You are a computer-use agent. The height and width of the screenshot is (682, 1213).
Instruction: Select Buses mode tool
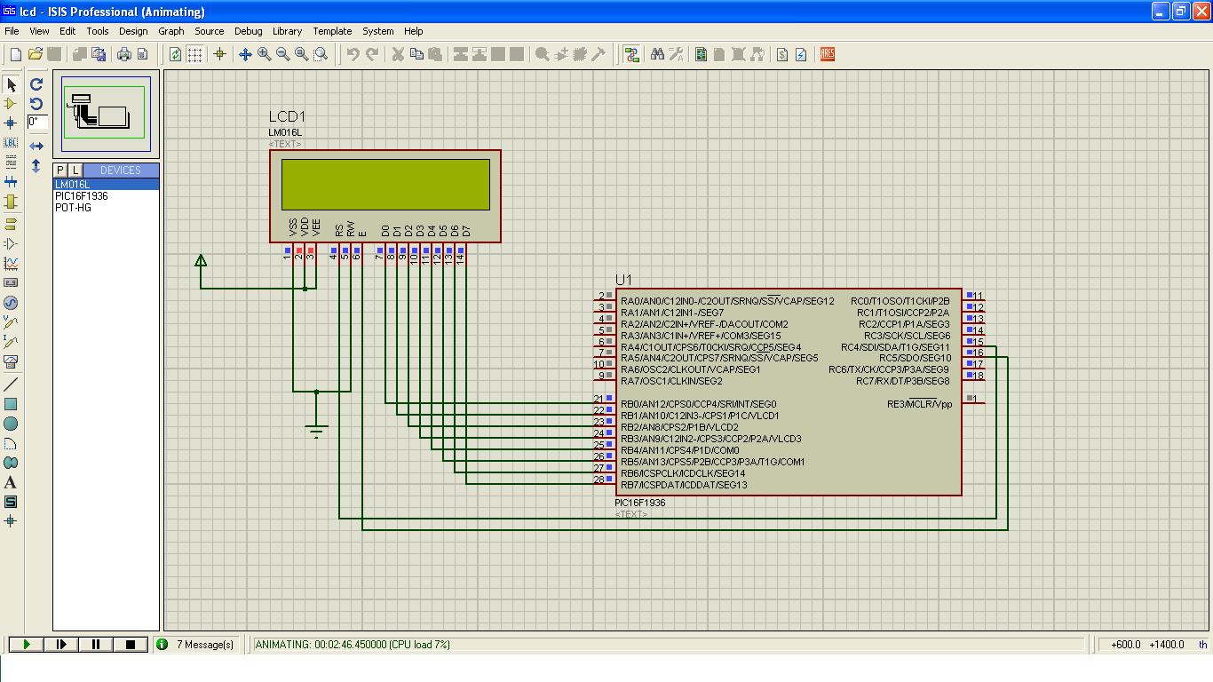(11, 182)
